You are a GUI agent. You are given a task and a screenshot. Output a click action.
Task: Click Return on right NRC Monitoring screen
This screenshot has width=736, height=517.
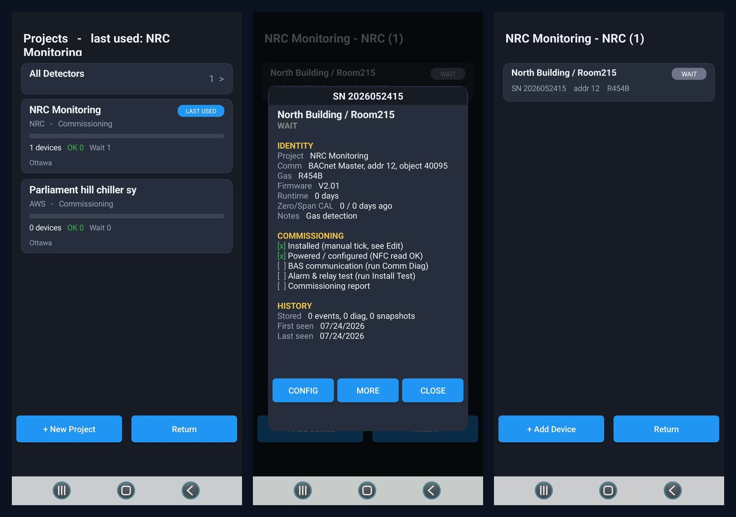666,429
